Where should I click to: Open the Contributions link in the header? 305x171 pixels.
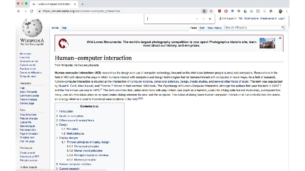[251, 18]
